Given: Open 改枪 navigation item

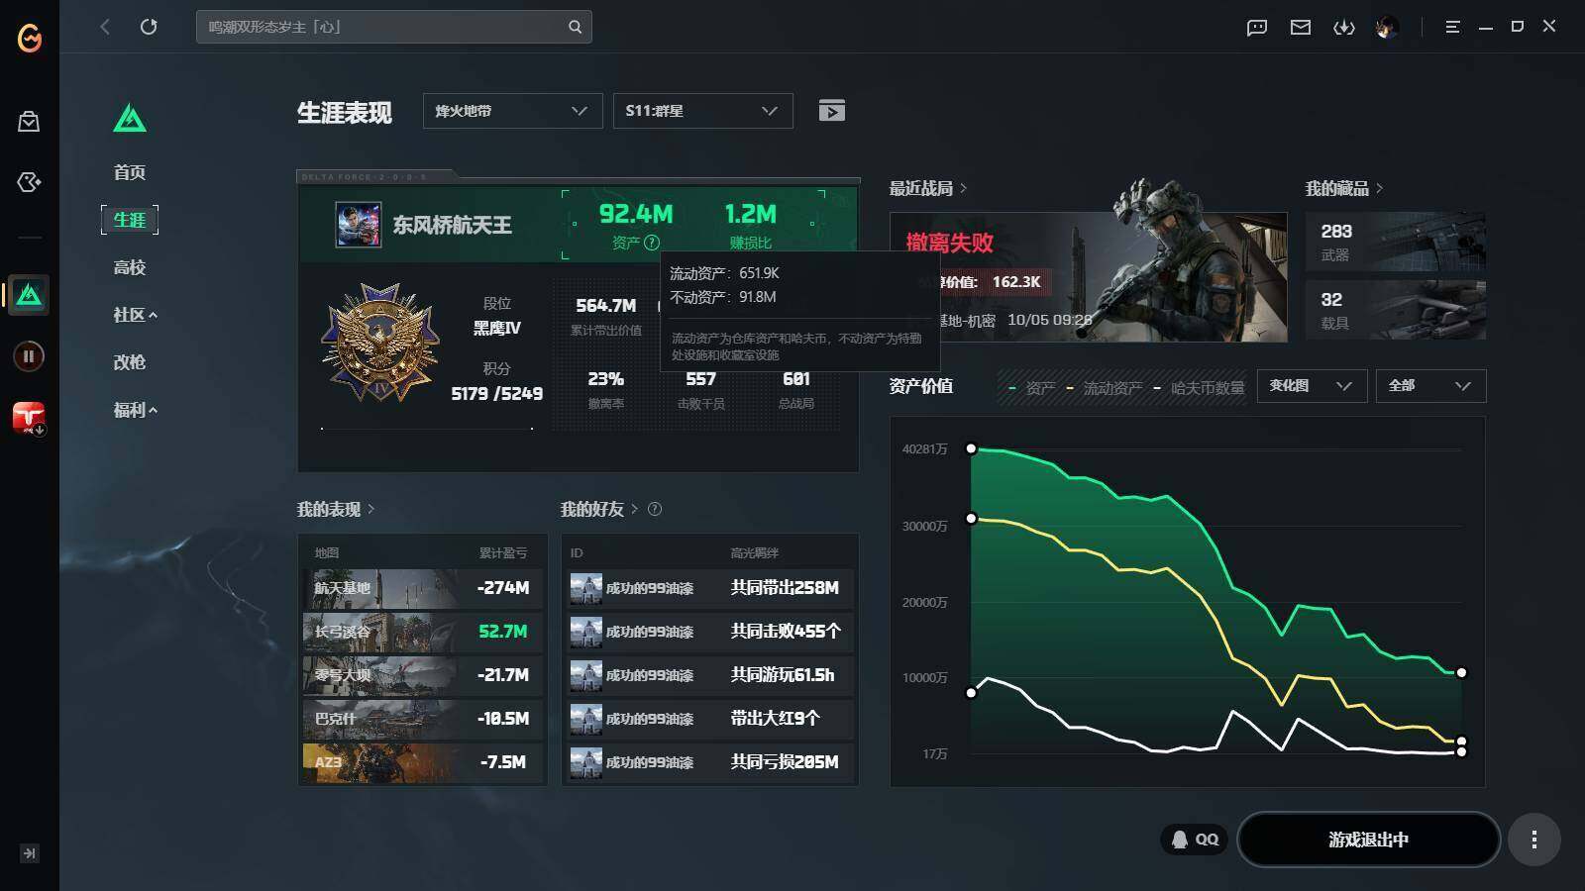Looking at the screenshot, I should (130, 362).
